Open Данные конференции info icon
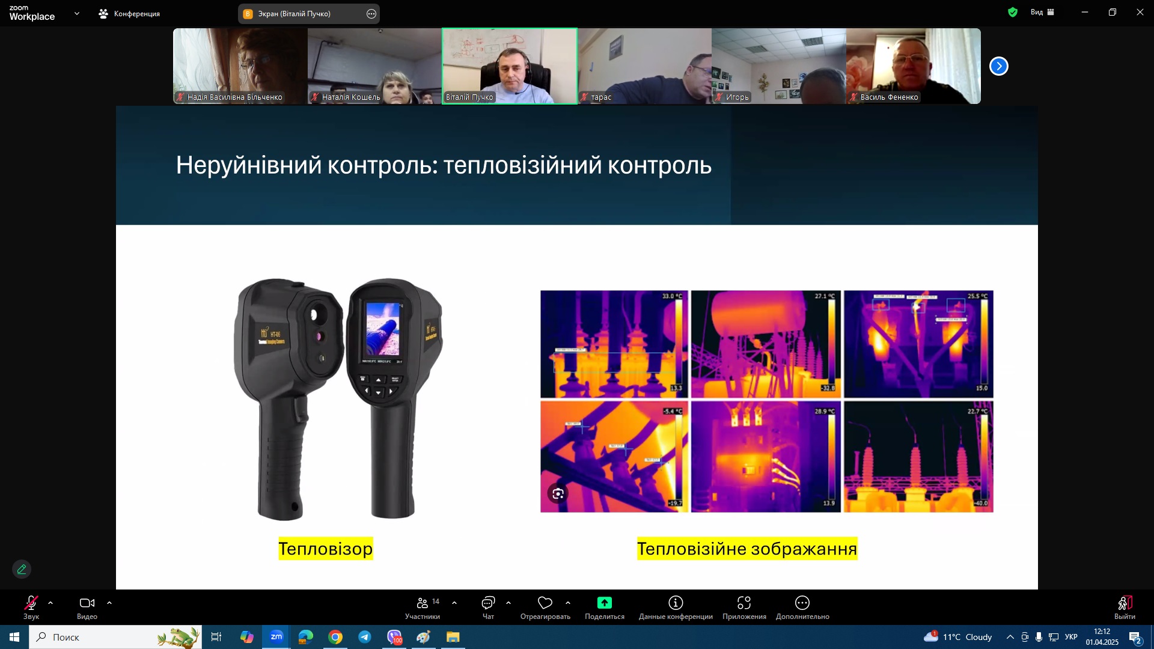The height and width of the screenshot is (649, 1154). pyautogui.click(x=676, y=603)
